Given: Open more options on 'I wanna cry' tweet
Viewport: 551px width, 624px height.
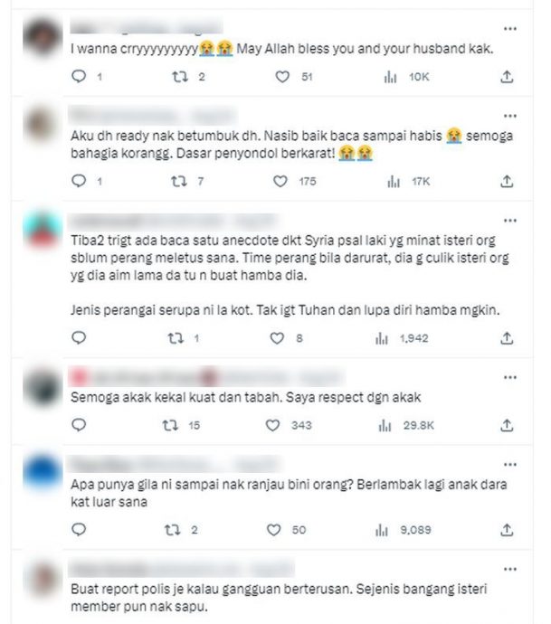Looking at the screenshot, I should click(x=509, y=29).
